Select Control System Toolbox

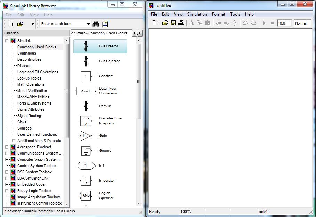(37, 166)
